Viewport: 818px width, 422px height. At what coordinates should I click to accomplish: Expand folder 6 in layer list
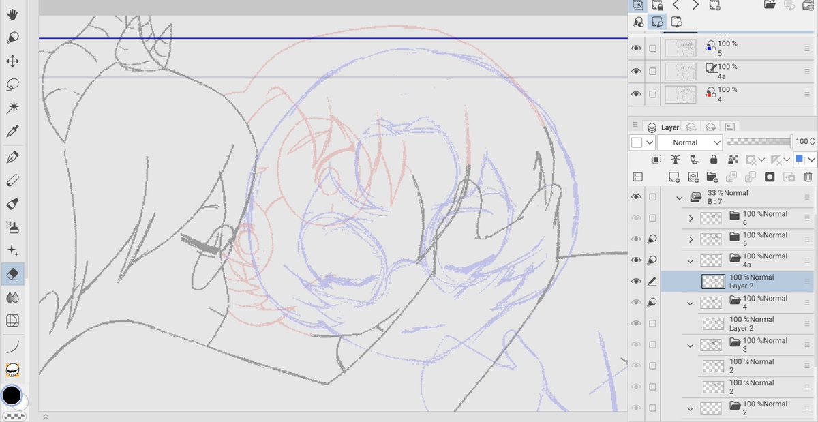coord(691,219)
